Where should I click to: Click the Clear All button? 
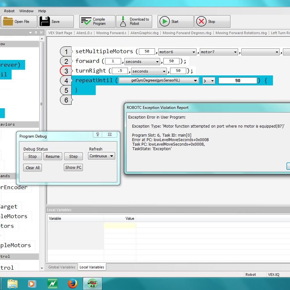click(x=33, y=168)
